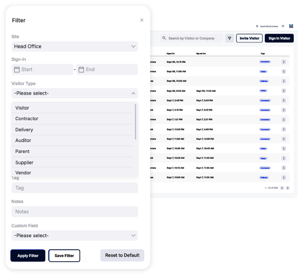
Task: Open row menu for Sept 08, 12:15 PM
Action: [284, 62]
